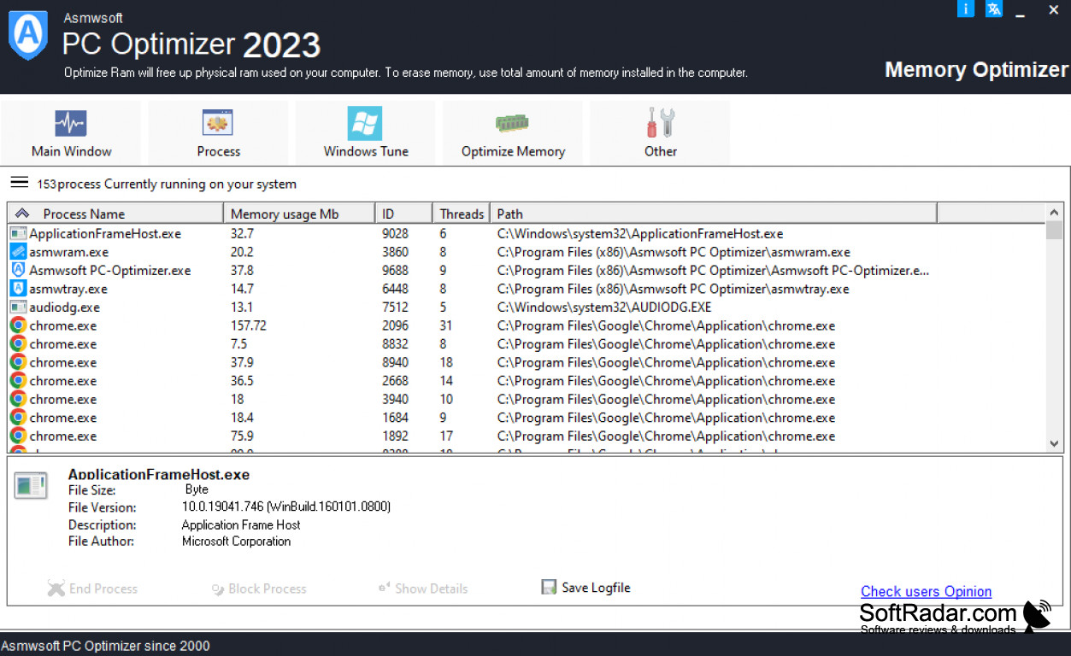Click the Asmwsoft shield logo
The width and height of the screenshot is (1071, 656).
pos(27,35)
